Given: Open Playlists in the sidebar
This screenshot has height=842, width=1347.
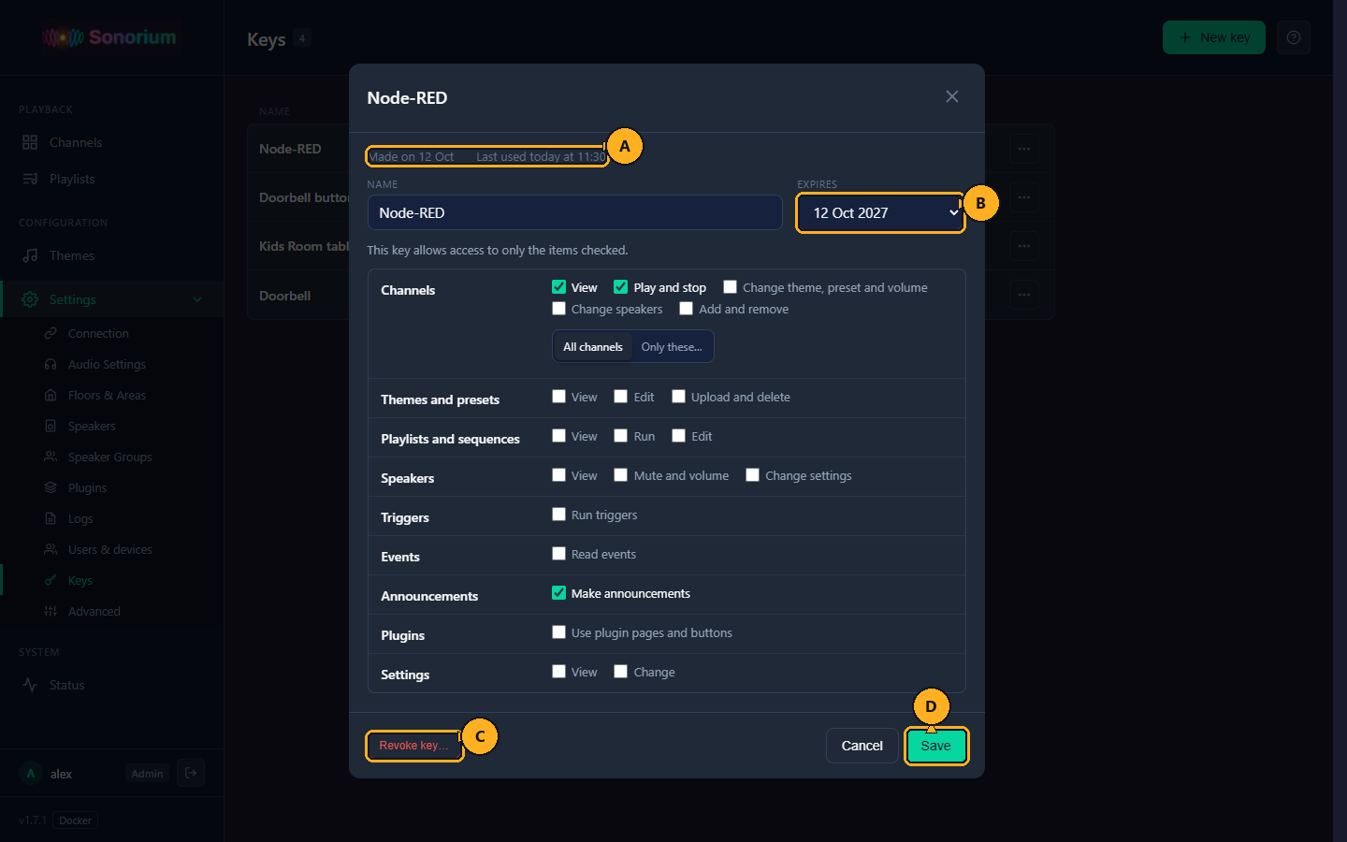Looking at the screenshot, I should click(111, 179).
